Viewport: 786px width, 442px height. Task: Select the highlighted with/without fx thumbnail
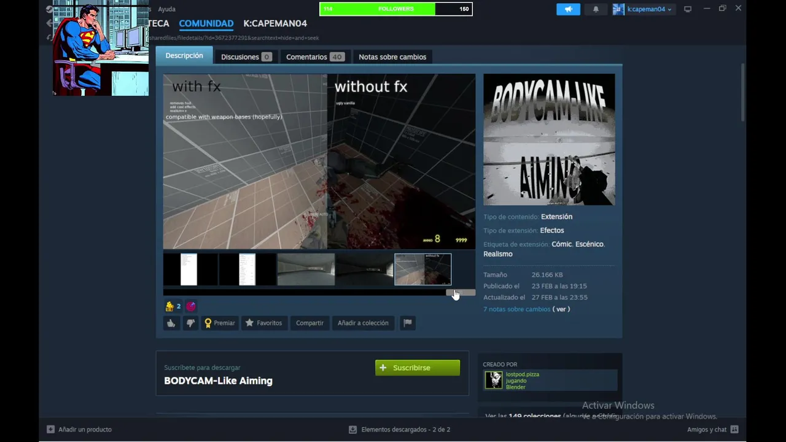(x=422, y=269)
